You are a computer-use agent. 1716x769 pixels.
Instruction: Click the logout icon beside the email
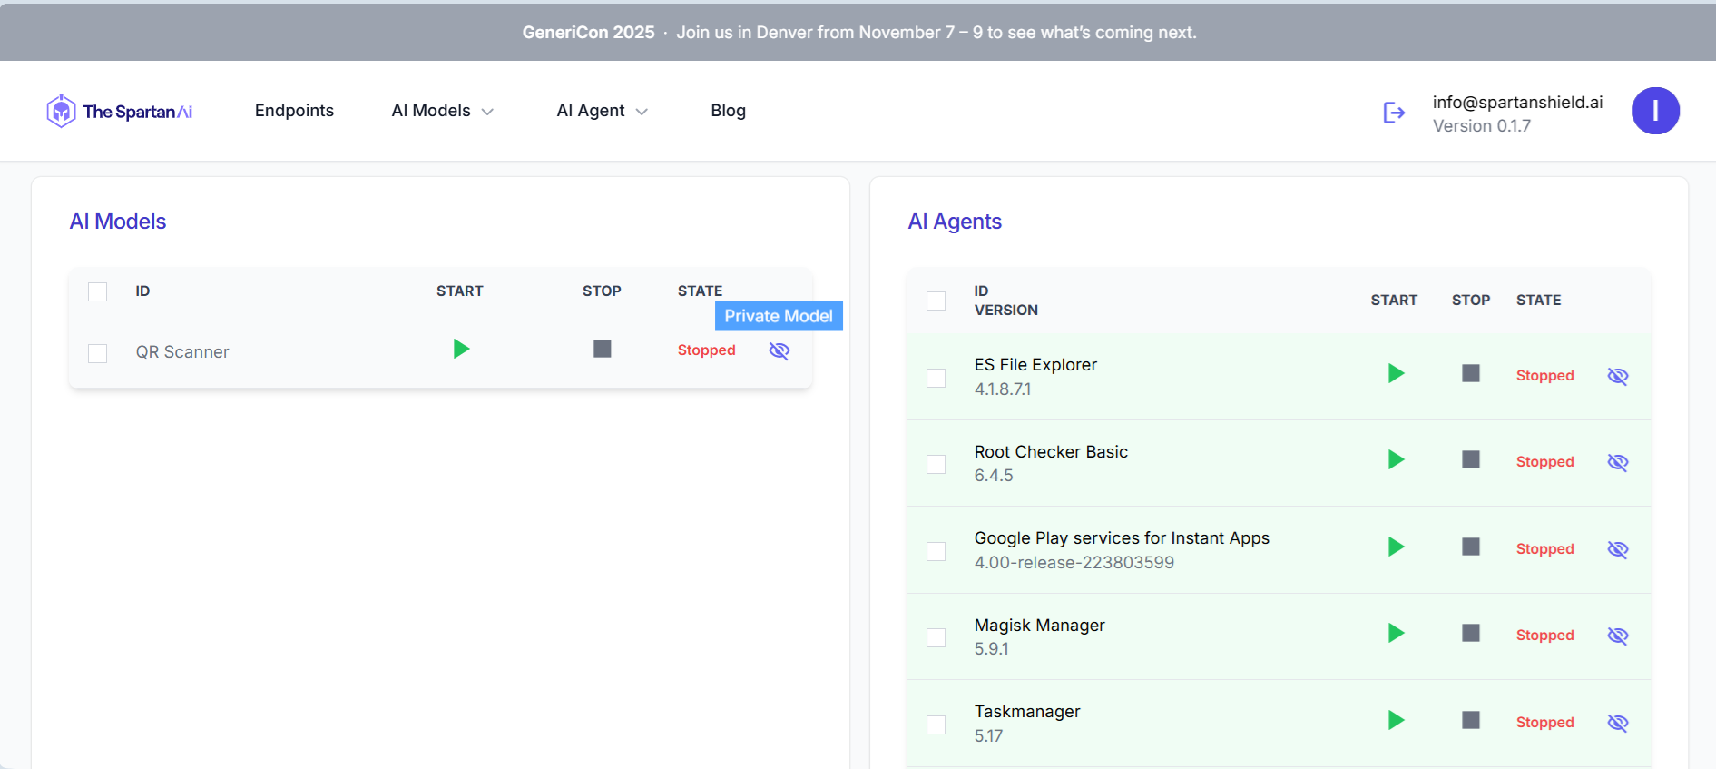[1394, 113]
